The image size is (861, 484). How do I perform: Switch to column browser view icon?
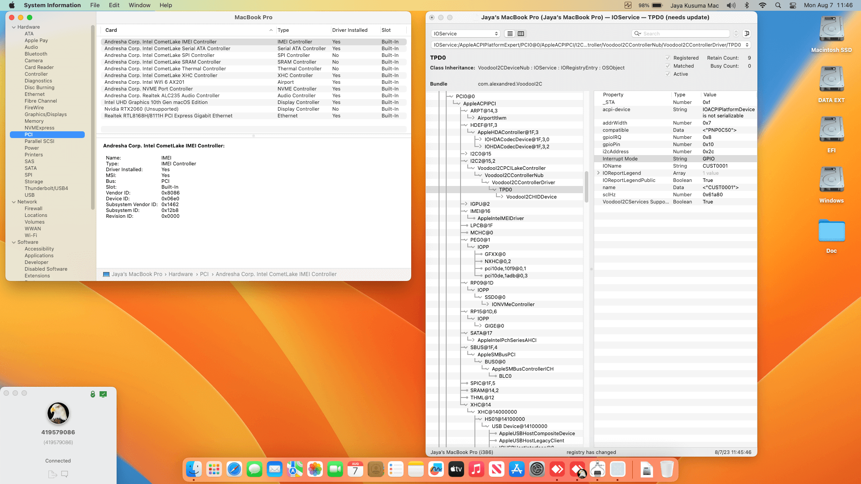point(521,34)
